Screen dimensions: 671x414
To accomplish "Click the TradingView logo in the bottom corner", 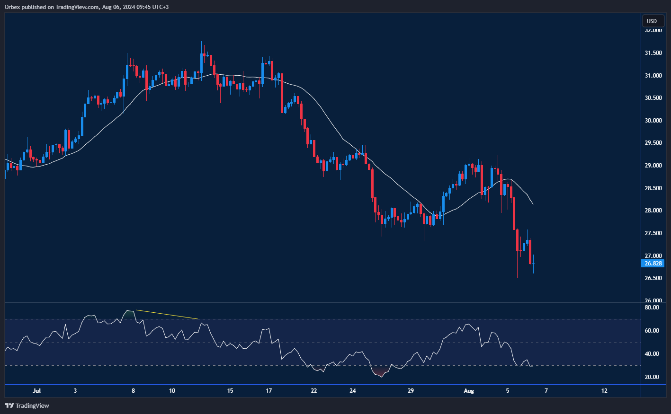I will click(x=27, y=405).
